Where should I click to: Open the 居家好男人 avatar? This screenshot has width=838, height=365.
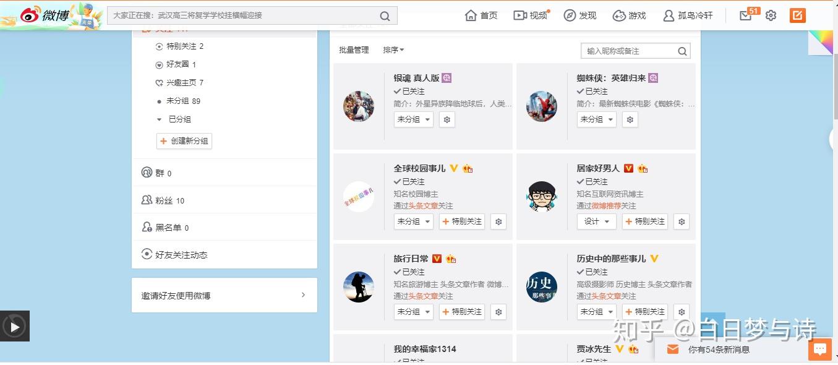point(542,197)
